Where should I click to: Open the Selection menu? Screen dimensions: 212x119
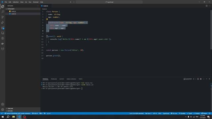[16, 2]
